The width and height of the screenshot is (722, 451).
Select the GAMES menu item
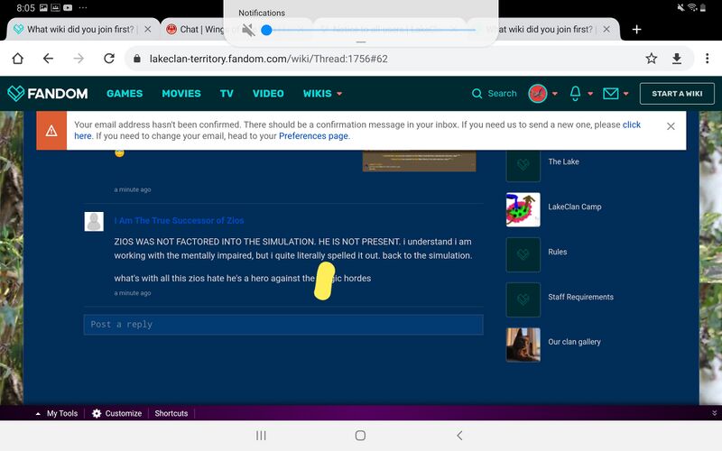(125, 93)
